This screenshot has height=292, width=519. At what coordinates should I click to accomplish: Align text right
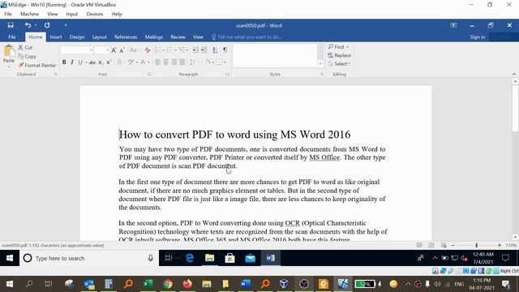174,62
